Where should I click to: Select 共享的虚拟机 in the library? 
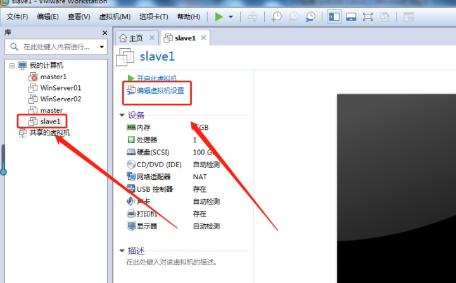click(x=50, y=133)
